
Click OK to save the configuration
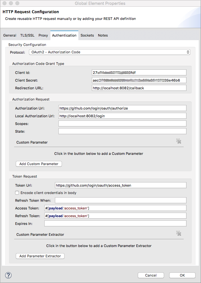tap(182, 275)
